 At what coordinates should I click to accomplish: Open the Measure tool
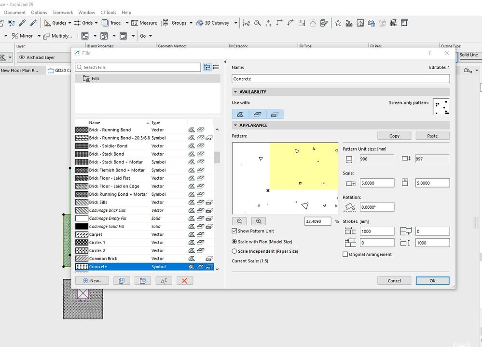pyautogui.click(x=144, y=23)
